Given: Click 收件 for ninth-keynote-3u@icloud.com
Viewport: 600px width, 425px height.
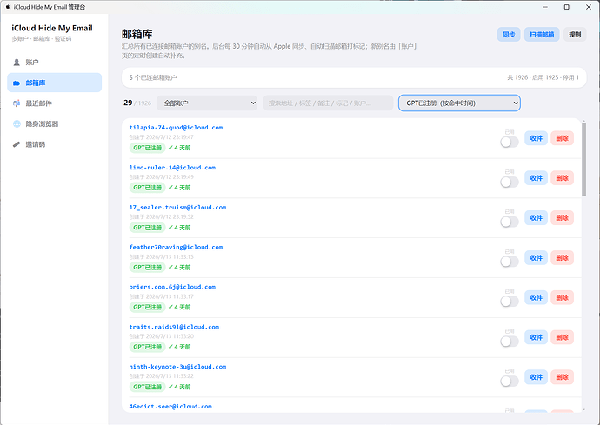Looking at the screenshot, I should 537,377.
